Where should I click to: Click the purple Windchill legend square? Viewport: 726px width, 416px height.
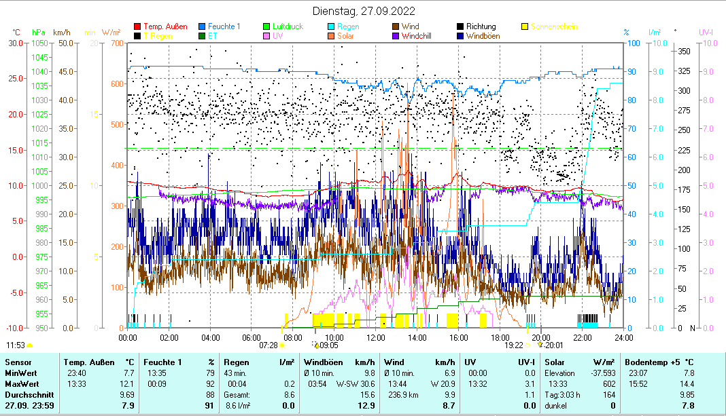[x=396, y=36]
